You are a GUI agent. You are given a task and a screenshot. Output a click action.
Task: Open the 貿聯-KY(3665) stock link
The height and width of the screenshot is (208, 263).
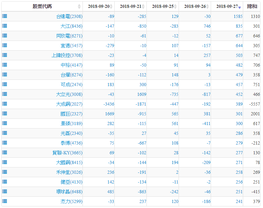point(67,153)
